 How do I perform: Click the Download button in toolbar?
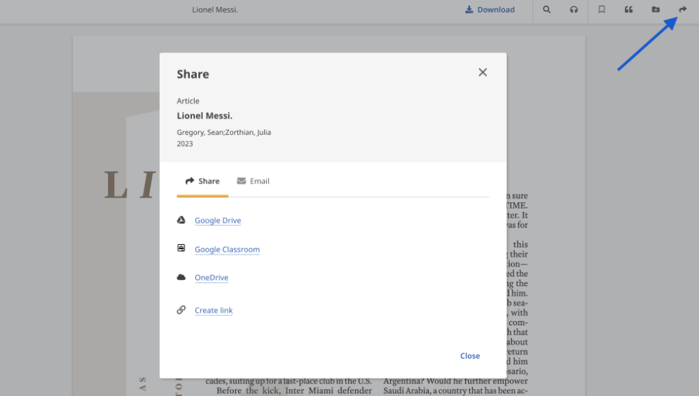click(490, 9)
